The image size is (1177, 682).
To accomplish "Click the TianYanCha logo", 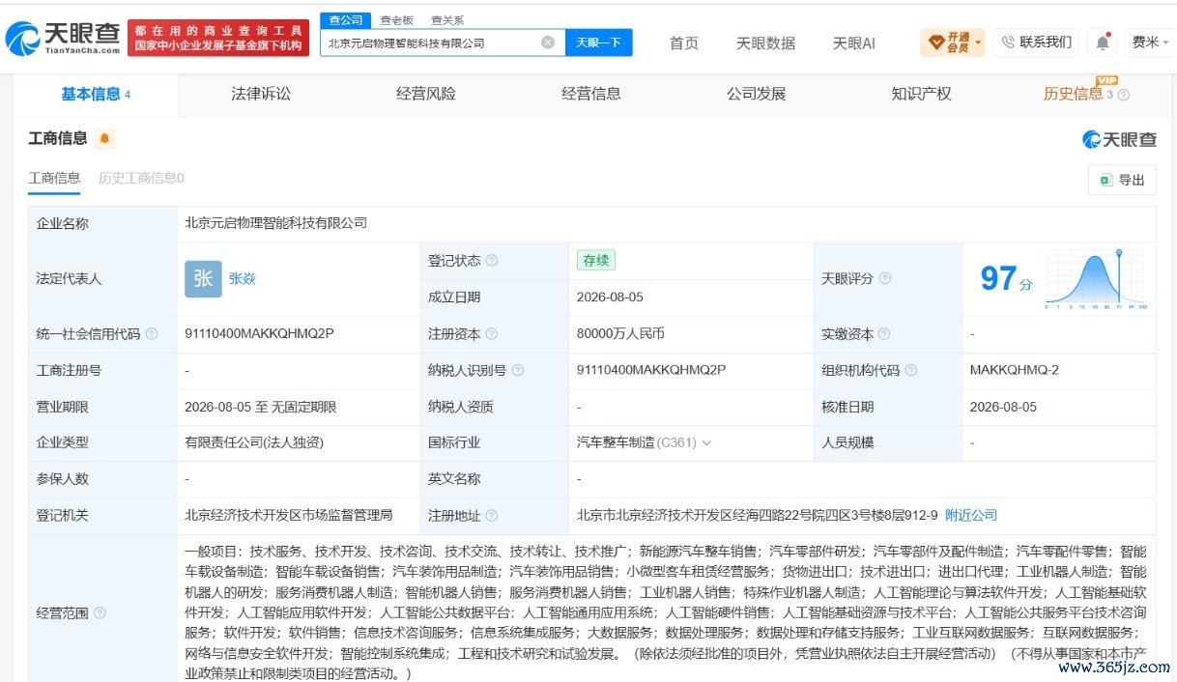I will (x=63, y=38).
